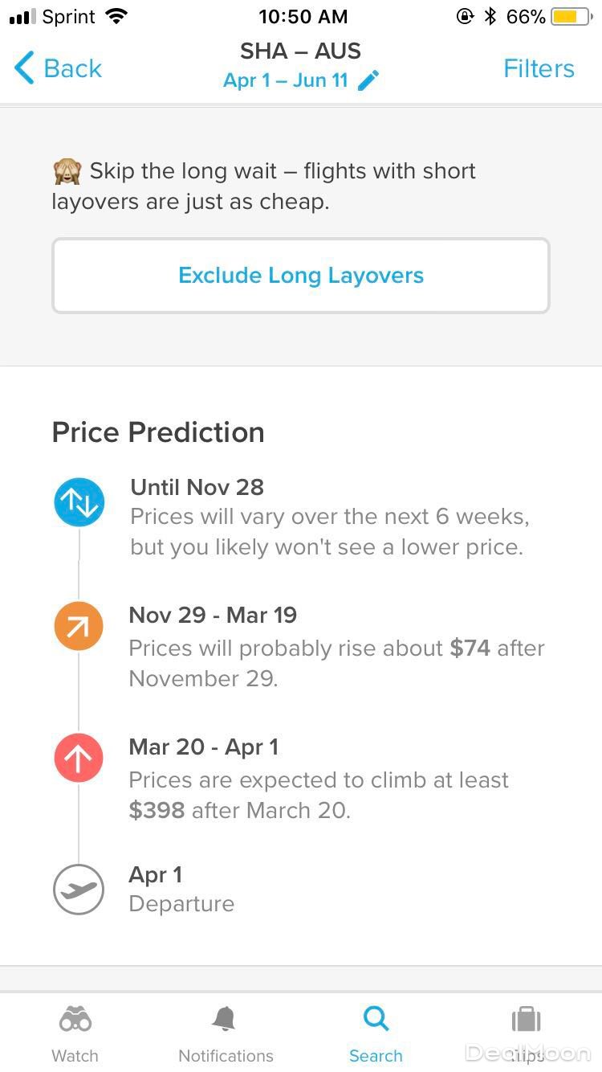Tap the suitcase Trips icon
Image resolution: width=602 pixels, height=1072 pixels.
527,1020
